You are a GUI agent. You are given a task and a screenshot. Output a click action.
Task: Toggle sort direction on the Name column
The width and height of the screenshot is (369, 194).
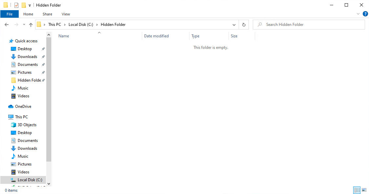point(63,36)
